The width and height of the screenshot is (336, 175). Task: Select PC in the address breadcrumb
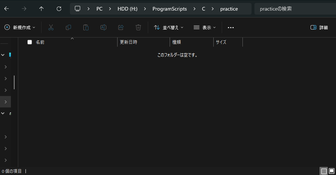coord(99,9)
